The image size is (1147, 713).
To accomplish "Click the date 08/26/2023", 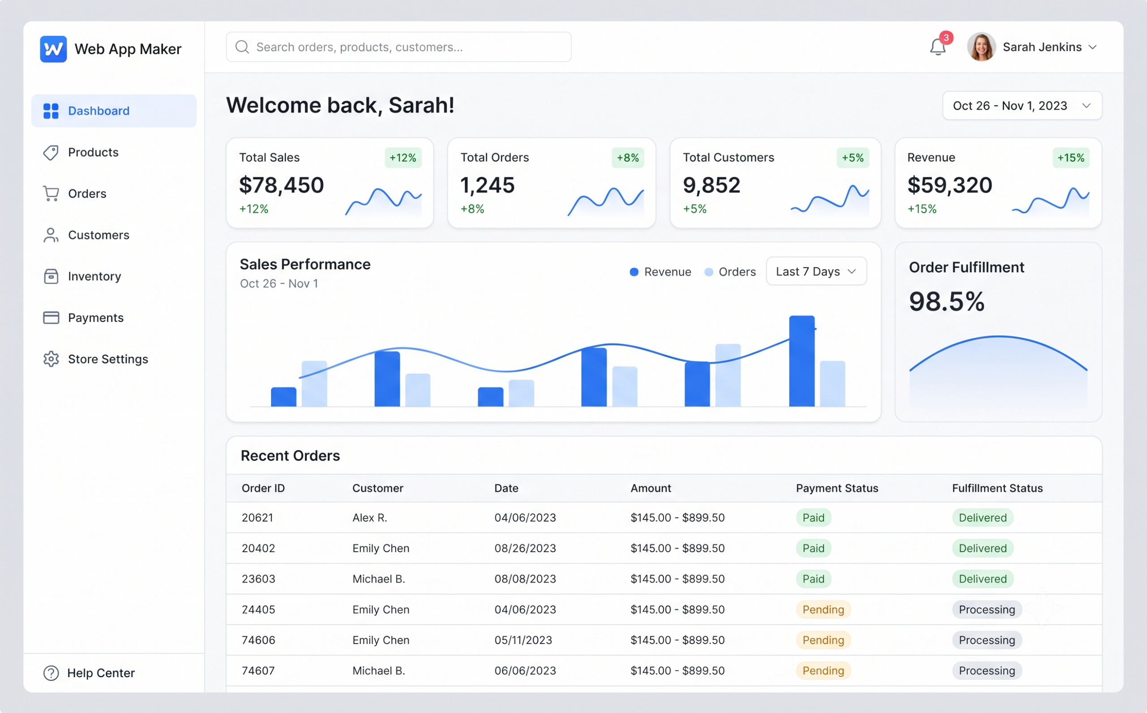I will tap(526, 549).
